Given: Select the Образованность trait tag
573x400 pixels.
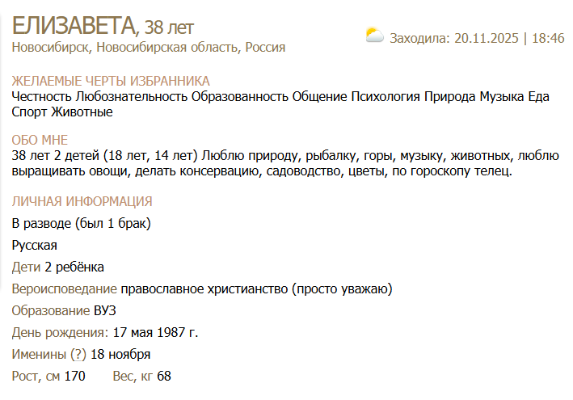Looking at the screenshot, I should pyautogui.click(x=240, y=97).
